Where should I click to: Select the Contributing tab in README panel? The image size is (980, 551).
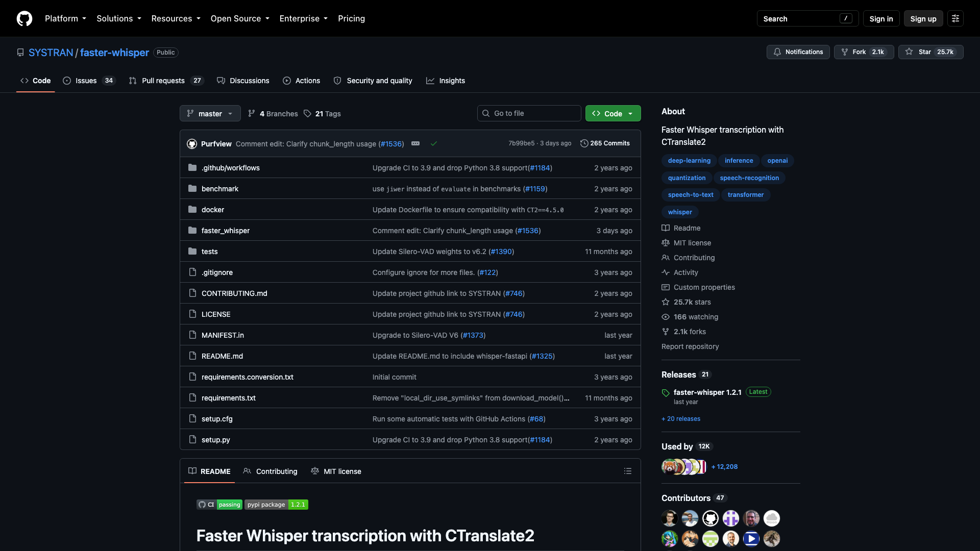click(x=270, y=471)
